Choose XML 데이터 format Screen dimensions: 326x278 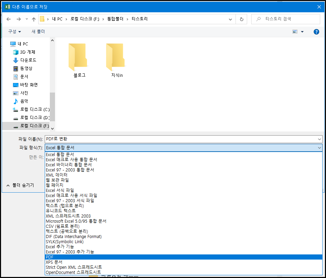pyautogui.click(x=184, y=175)
